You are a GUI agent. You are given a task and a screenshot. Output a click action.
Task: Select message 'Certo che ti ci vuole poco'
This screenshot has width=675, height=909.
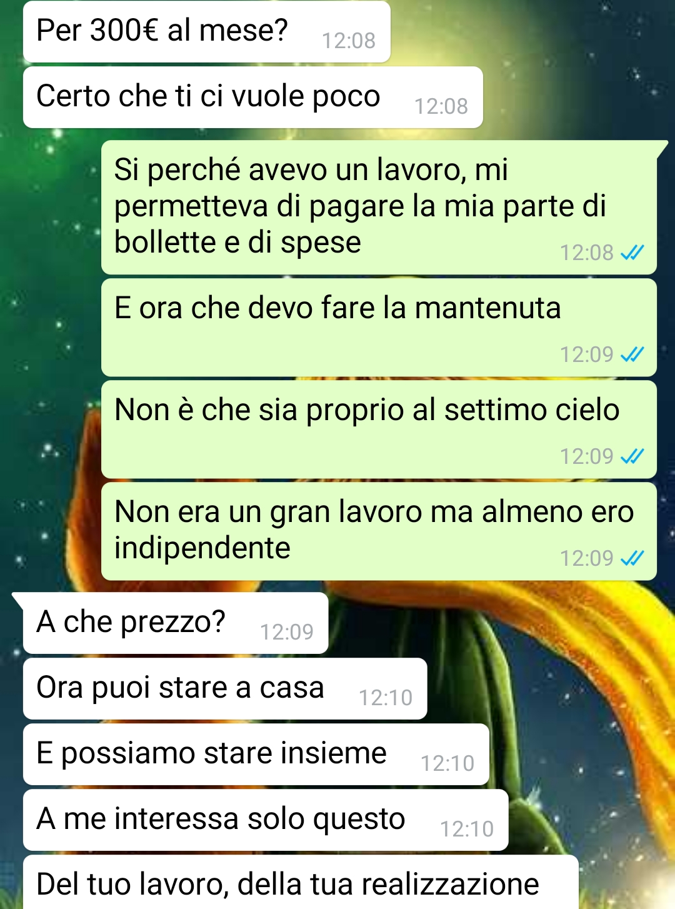tap(253, 98)
